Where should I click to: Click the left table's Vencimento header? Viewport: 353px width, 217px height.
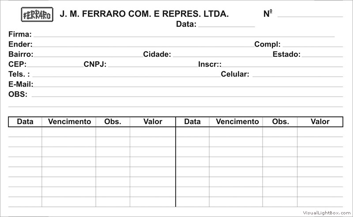(x=69, y=121)
